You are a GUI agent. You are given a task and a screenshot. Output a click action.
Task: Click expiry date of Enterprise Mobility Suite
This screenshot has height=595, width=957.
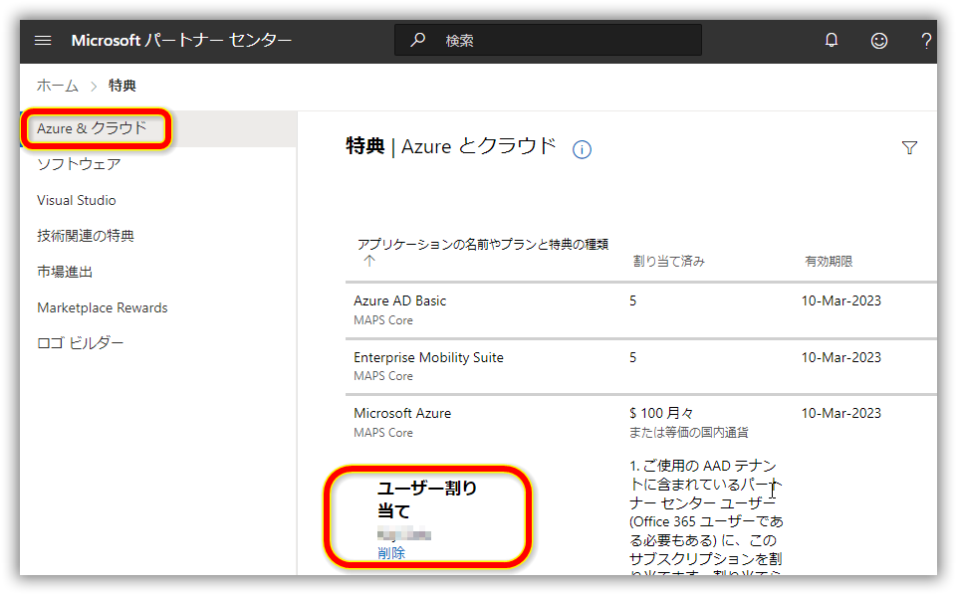click(x=841, y=357)
